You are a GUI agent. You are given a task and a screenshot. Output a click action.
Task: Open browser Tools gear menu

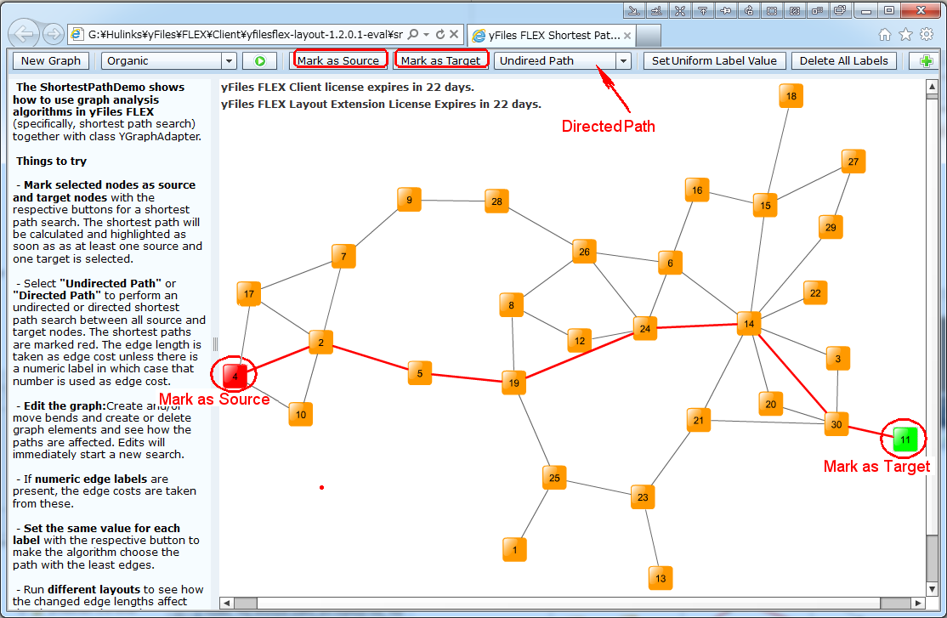pyautogui.click(x=927, y=35)
